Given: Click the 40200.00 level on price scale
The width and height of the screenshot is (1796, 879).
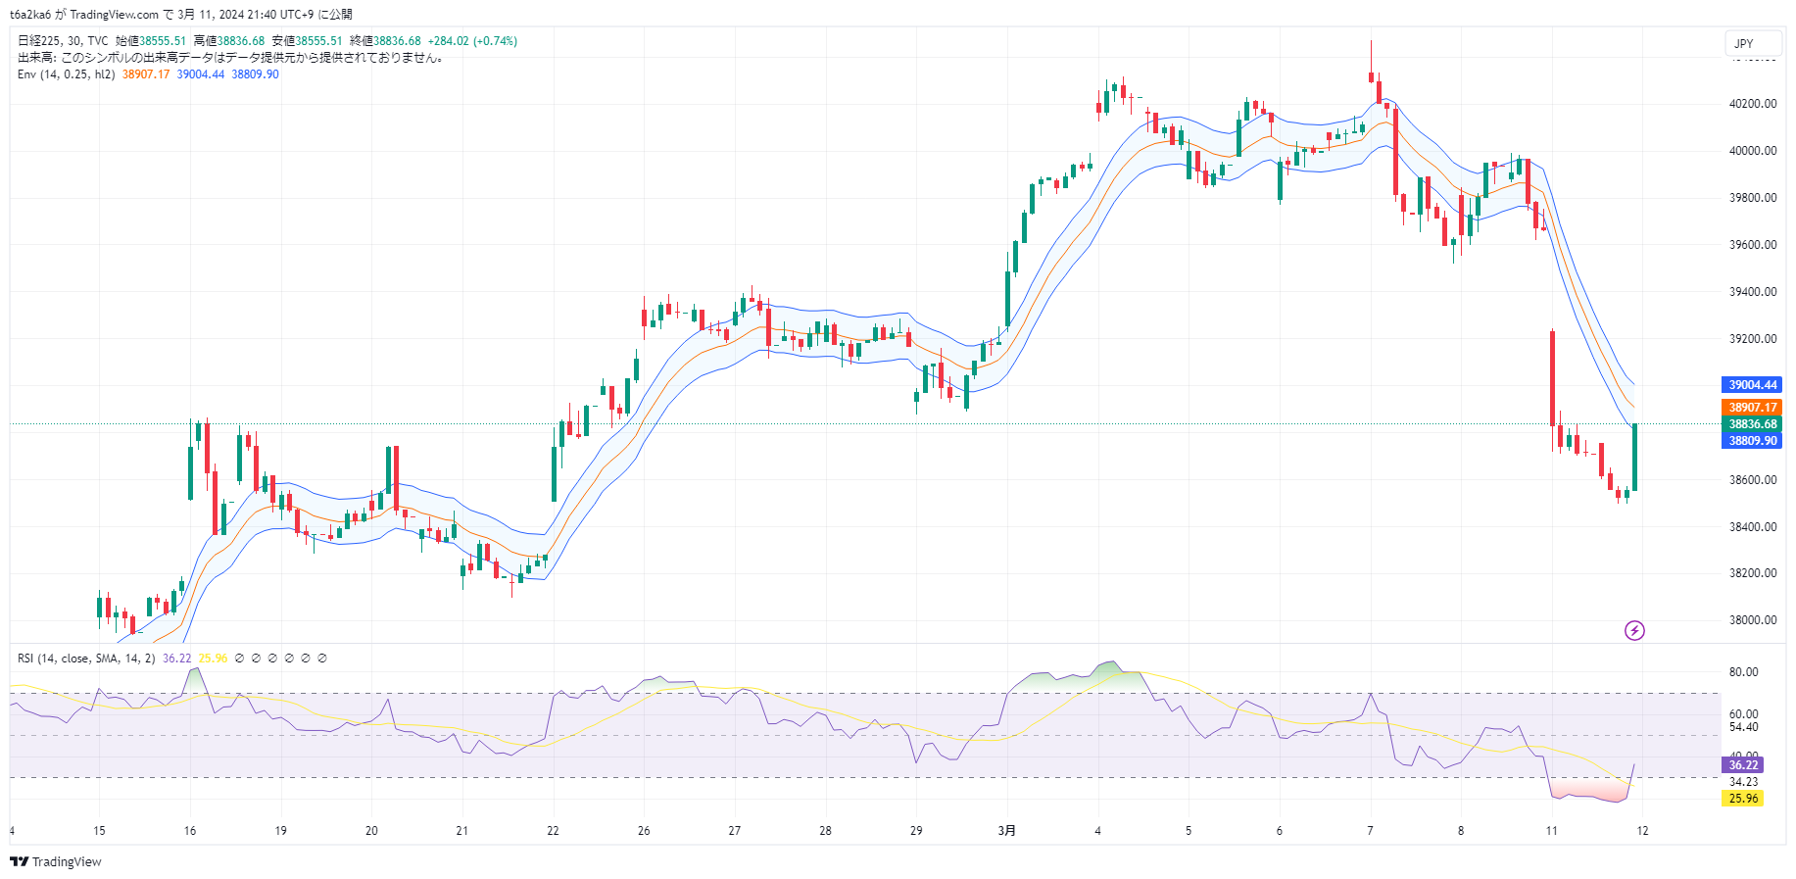Looking at the screenshot, I should [x=1752, y=104].
